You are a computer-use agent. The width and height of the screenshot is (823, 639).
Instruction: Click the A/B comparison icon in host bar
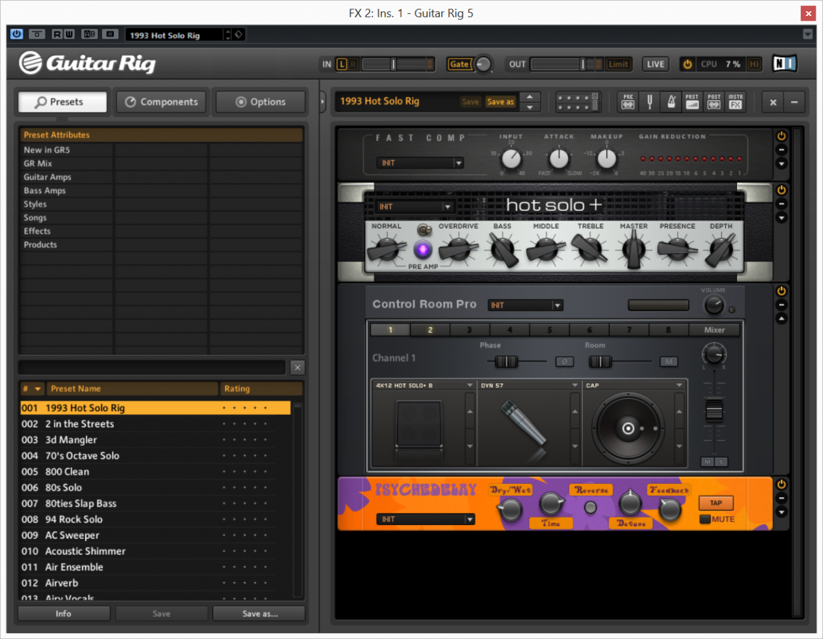pos(89,34)
